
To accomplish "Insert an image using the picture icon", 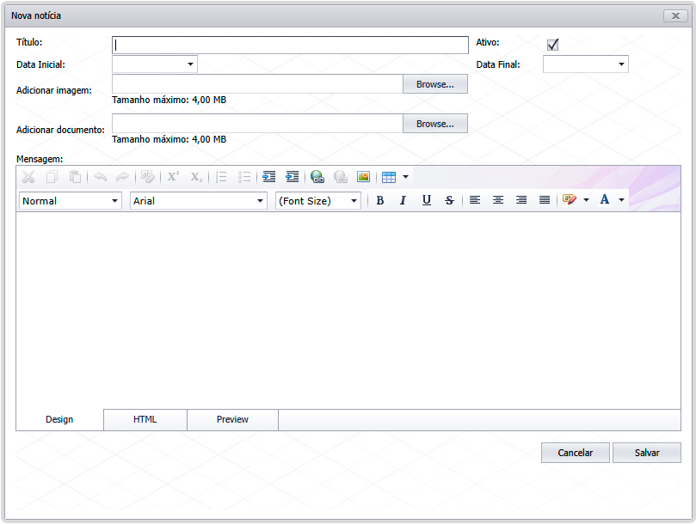I will [364, 177].
